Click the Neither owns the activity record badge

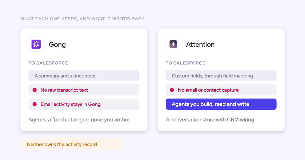click(x=71, y=144)
